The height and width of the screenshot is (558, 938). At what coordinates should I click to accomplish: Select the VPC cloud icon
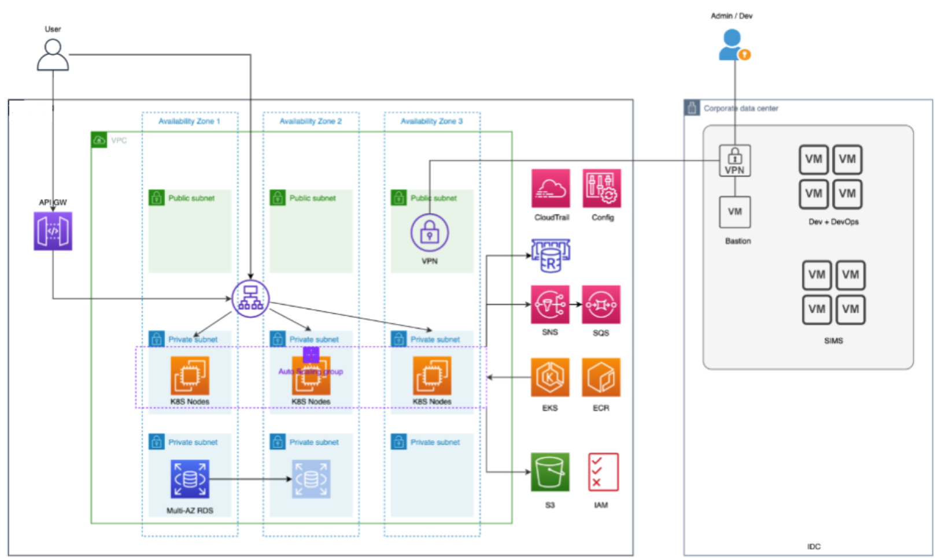pyautogui.click(x=99, y=140)
